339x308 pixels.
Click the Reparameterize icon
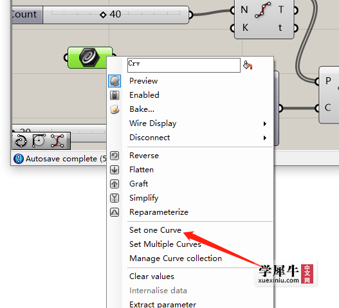[115, 212]
